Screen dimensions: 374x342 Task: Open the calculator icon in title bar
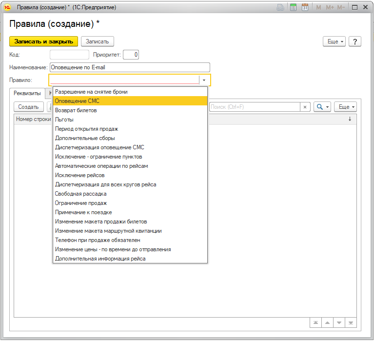[294, 7]
